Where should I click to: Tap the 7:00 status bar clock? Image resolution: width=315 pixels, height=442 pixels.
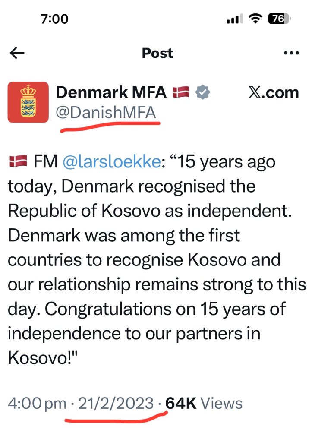(x=55, y=19)
